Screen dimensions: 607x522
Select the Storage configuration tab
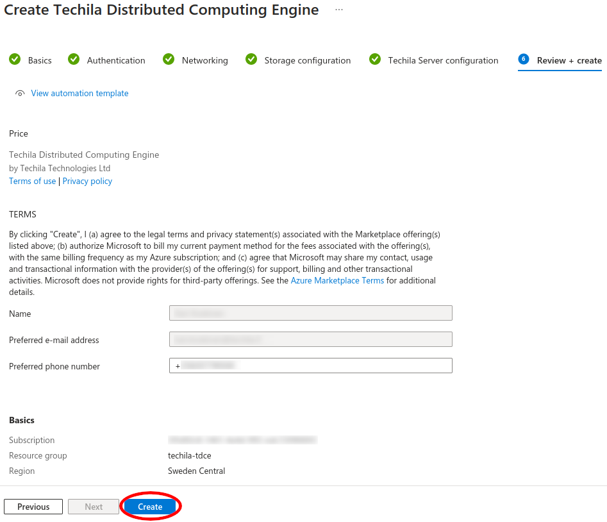[x=307, y=60]
